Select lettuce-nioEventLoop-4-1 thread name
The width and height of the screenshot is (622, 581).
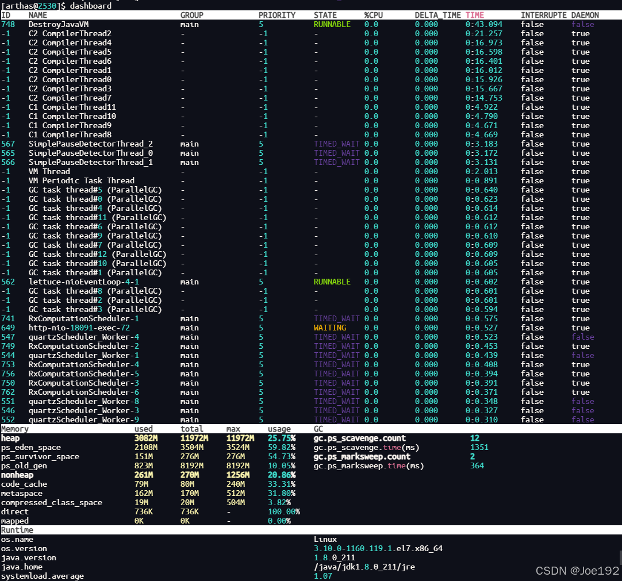(84, 282)
